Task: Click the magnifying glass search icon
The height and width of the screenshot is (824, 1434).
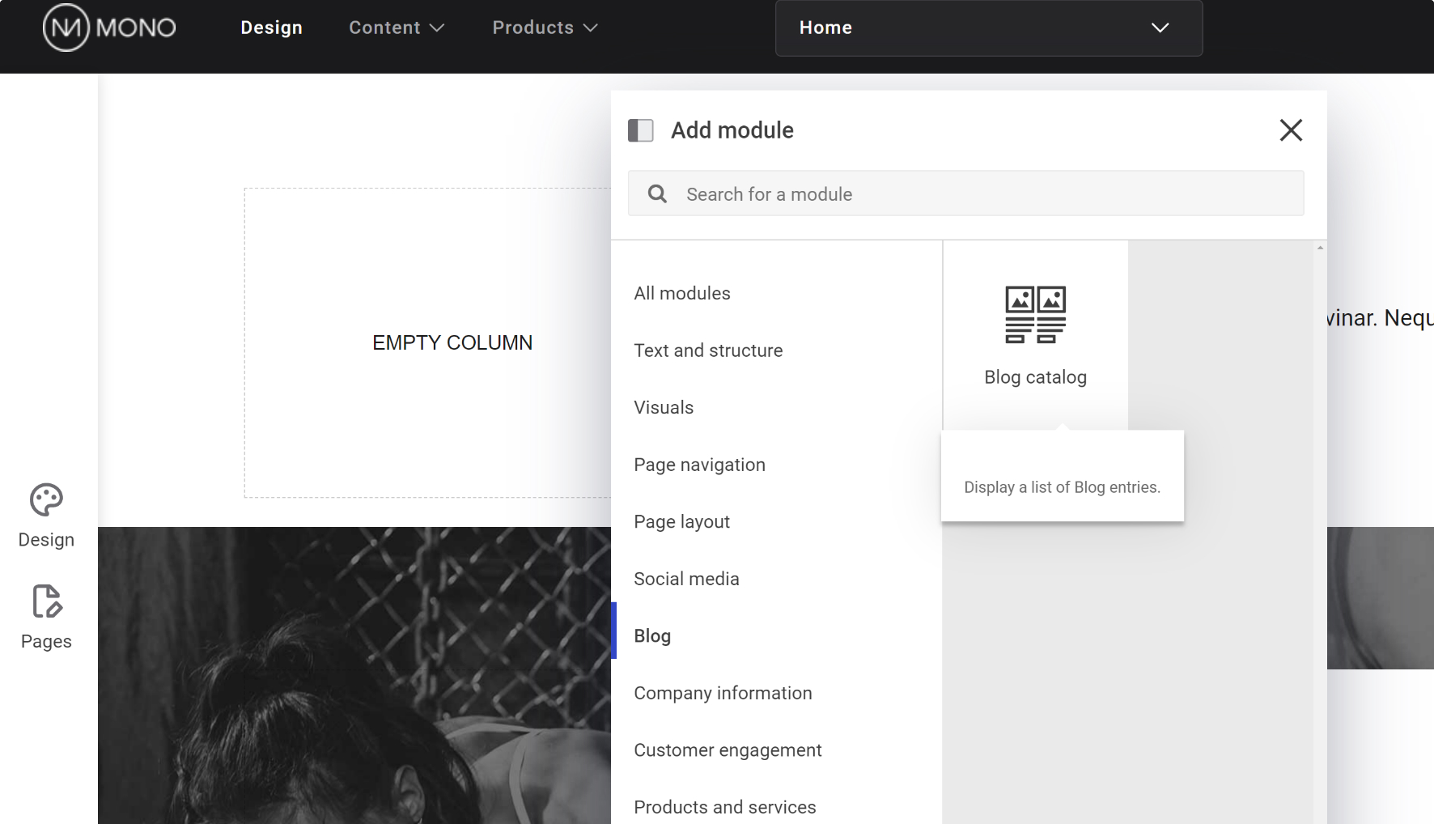Action: coord(658,194)
